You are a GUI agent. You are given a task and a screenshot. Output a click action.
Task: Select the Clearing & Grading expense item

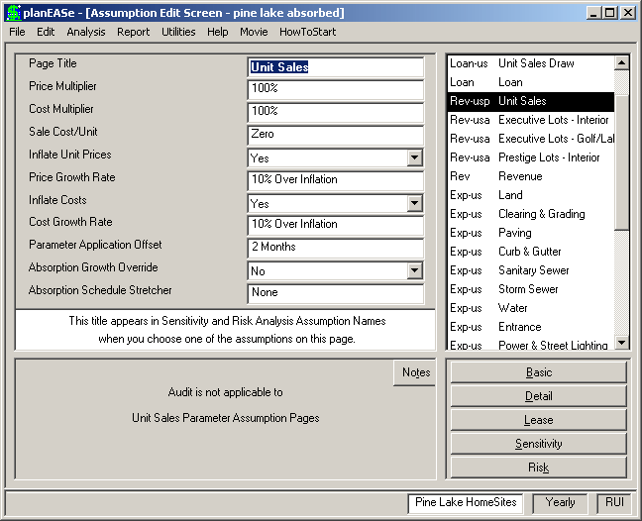pyautogui.click(x=531, y=214)
